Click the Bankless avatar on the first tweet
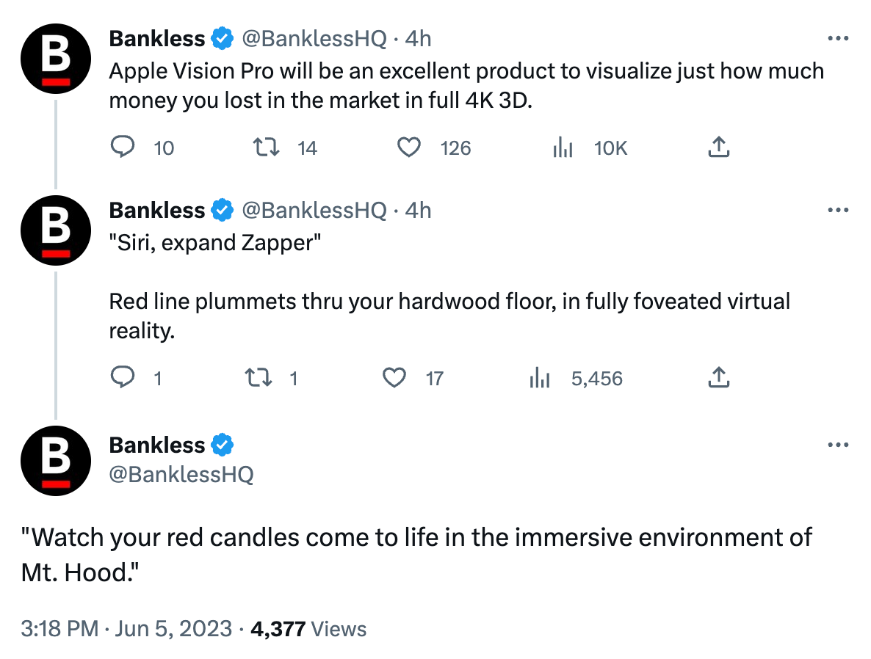 pos(56,59)
